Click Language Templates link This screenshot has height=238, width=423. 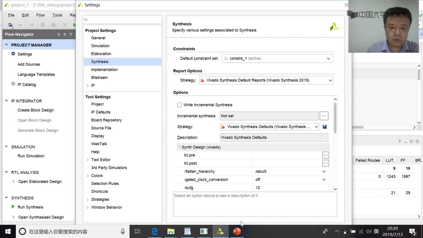pyautogui.click(x=36, y=74)
